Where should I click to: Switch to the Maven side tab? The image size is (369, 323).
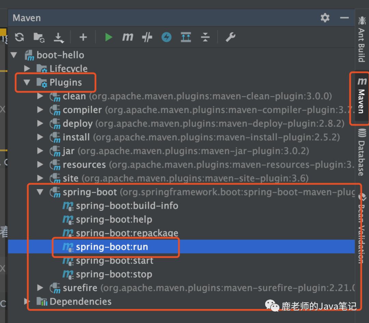pos(362,96)
